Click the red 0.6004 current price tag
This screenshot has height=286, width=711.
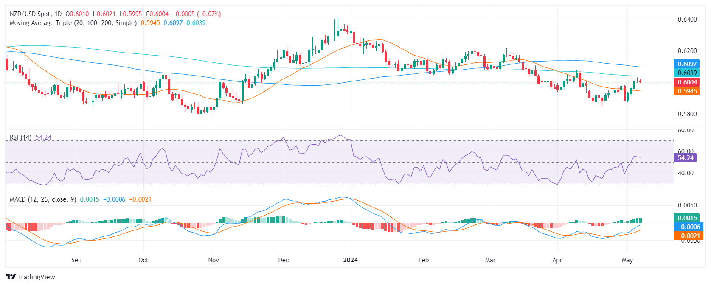click(x=686, y=82)
